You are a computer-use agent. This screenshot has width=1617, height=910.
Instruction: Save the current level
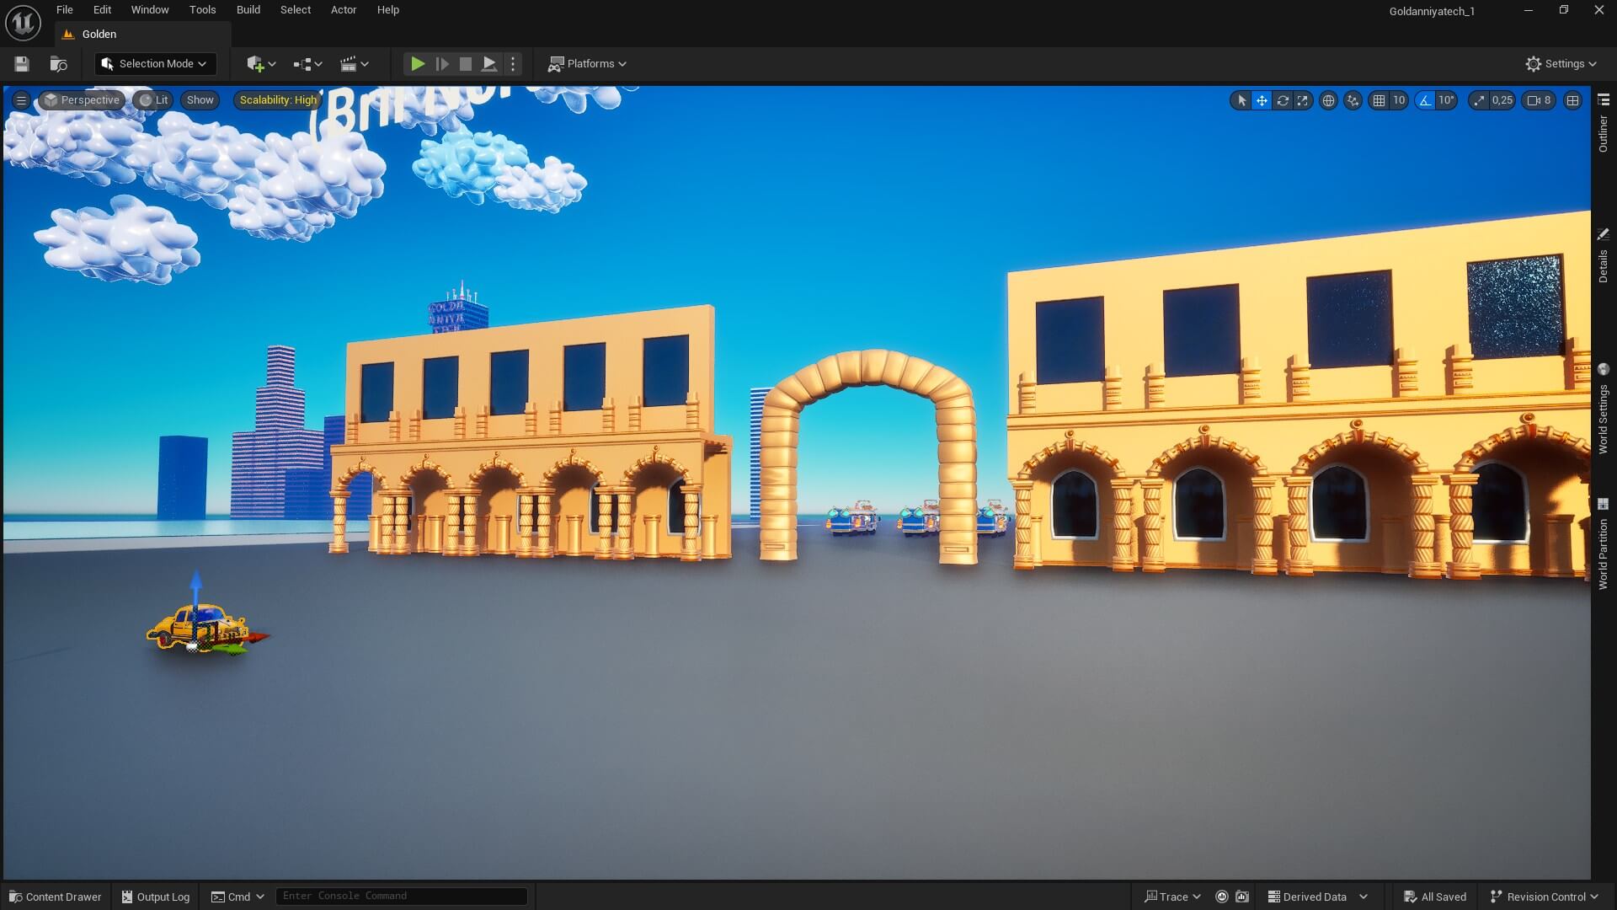pos(21,63)
